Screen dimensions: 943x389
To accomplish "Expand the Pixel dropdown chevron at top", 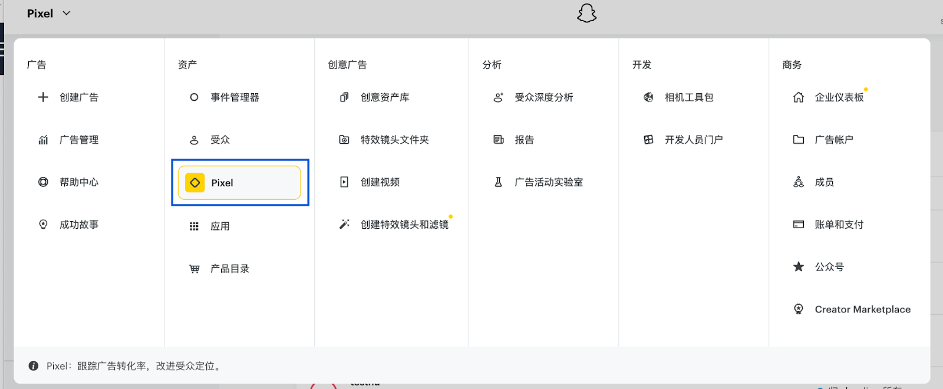I will (x=67, y=13).
